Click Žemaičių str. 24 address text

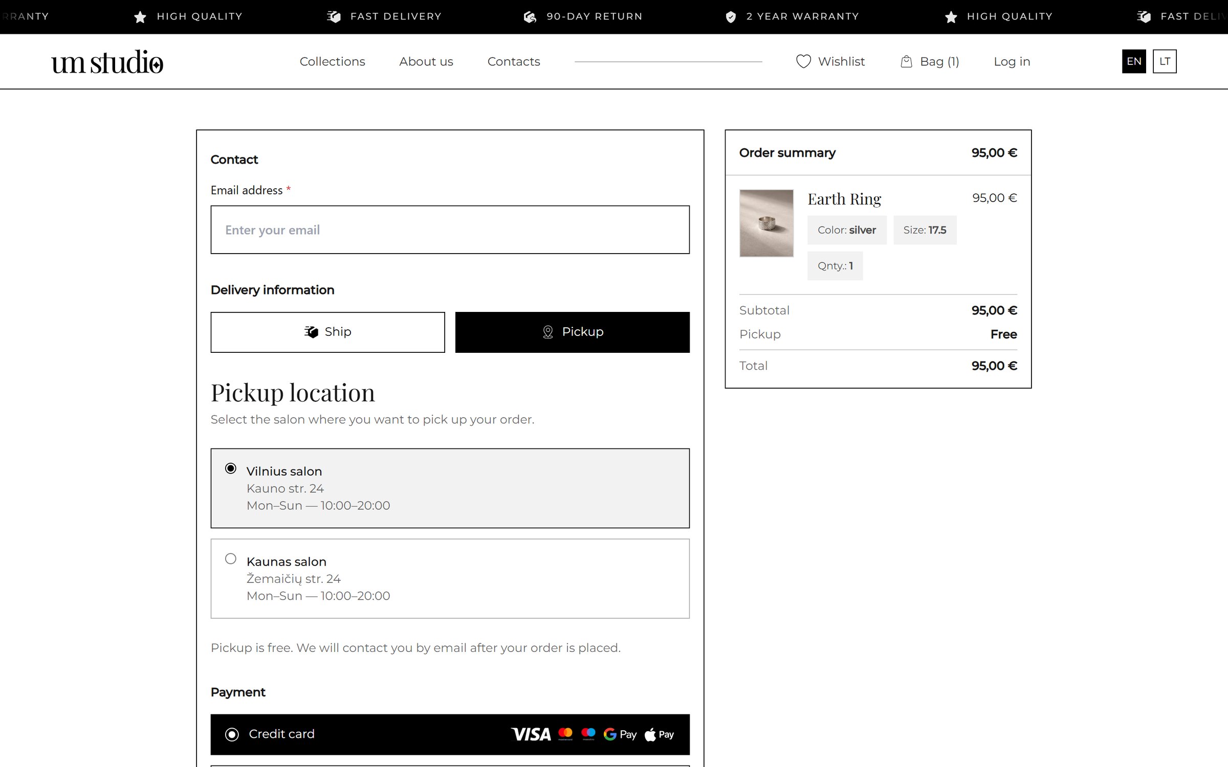pos(294,579)
